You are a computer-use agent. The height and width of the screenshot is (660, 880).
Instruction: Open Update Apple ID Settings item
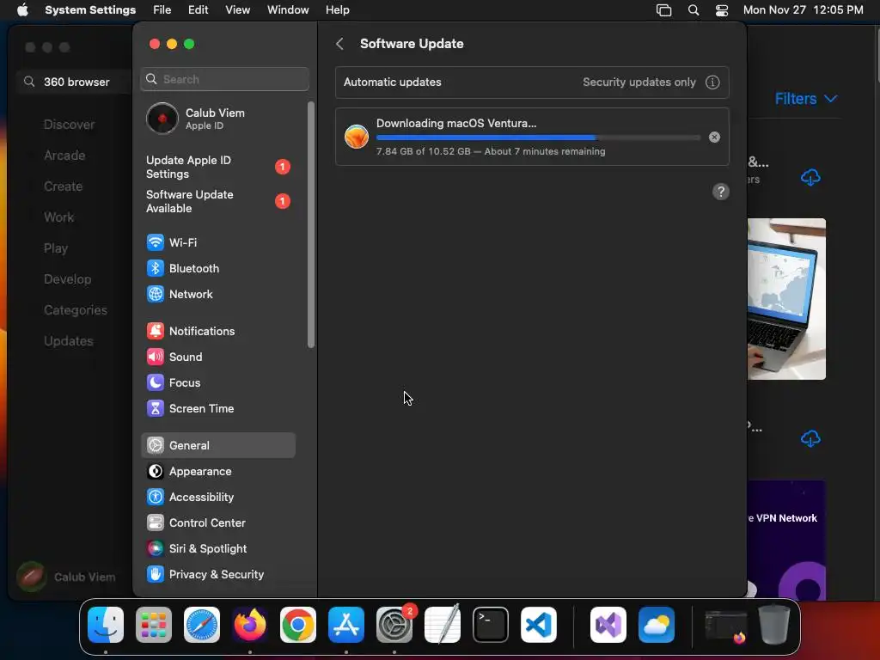click(x=217, y=168)
